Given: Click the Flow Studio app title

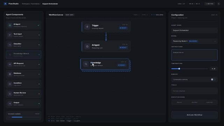Looking at the screenshot, I should [14, 4].
